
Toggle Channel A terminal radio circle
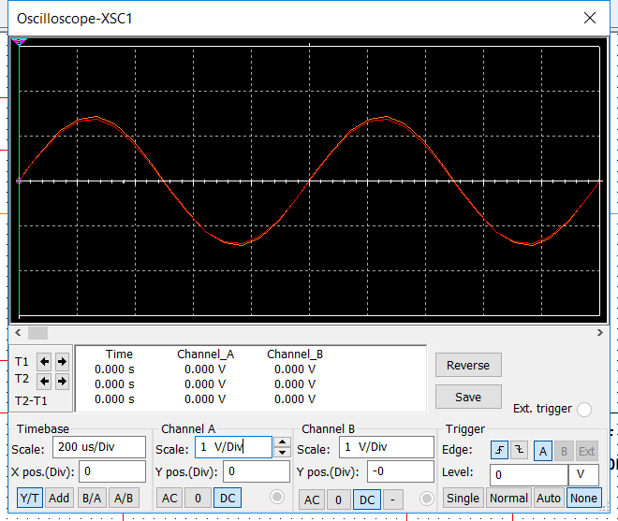click(x=277, y=499)
